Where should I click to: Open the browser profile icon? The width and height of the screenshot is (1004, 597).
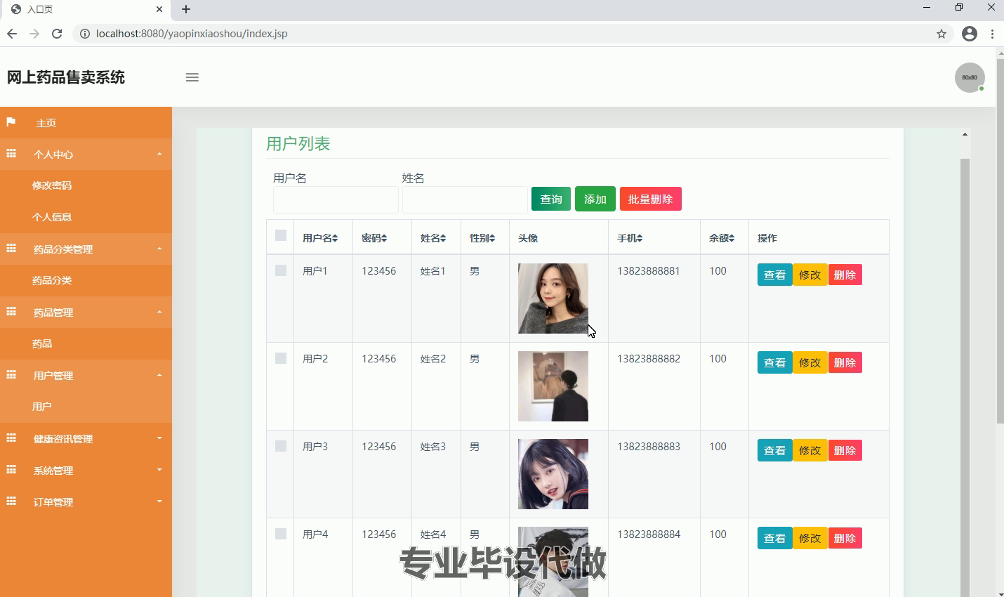click(x=970, y=34)
